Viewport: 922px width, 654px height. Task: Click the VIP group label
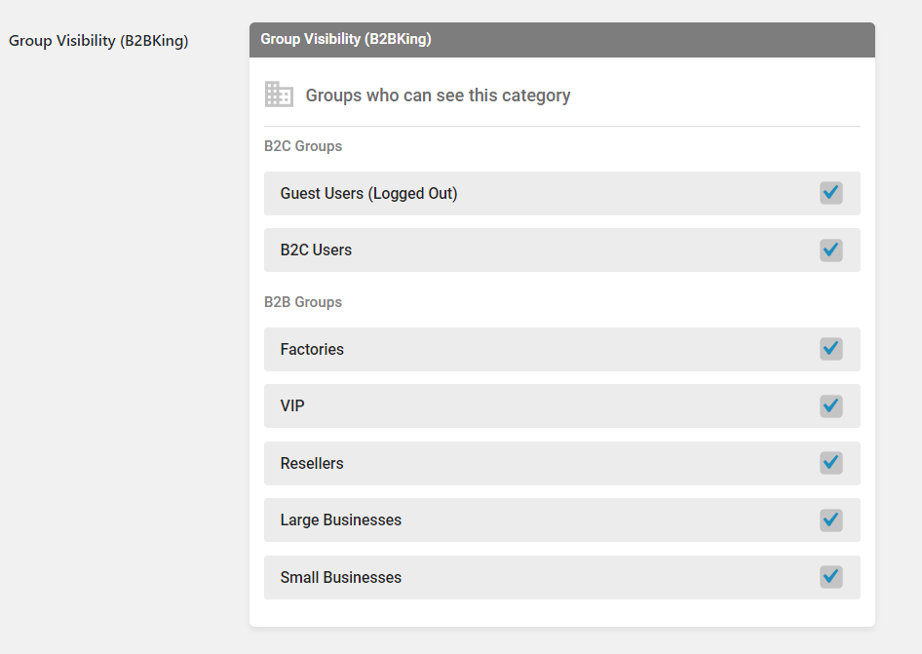click(x=292, y=405)
